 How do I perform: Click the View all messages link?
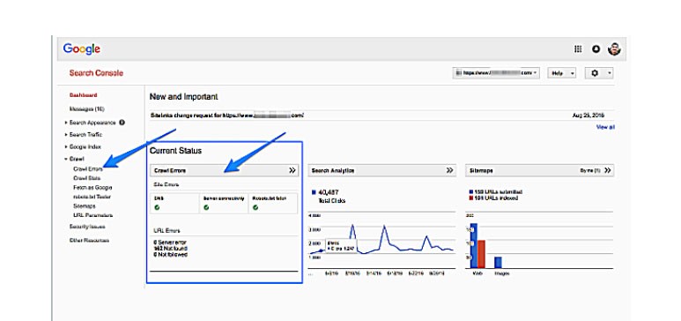click(605, 127)
